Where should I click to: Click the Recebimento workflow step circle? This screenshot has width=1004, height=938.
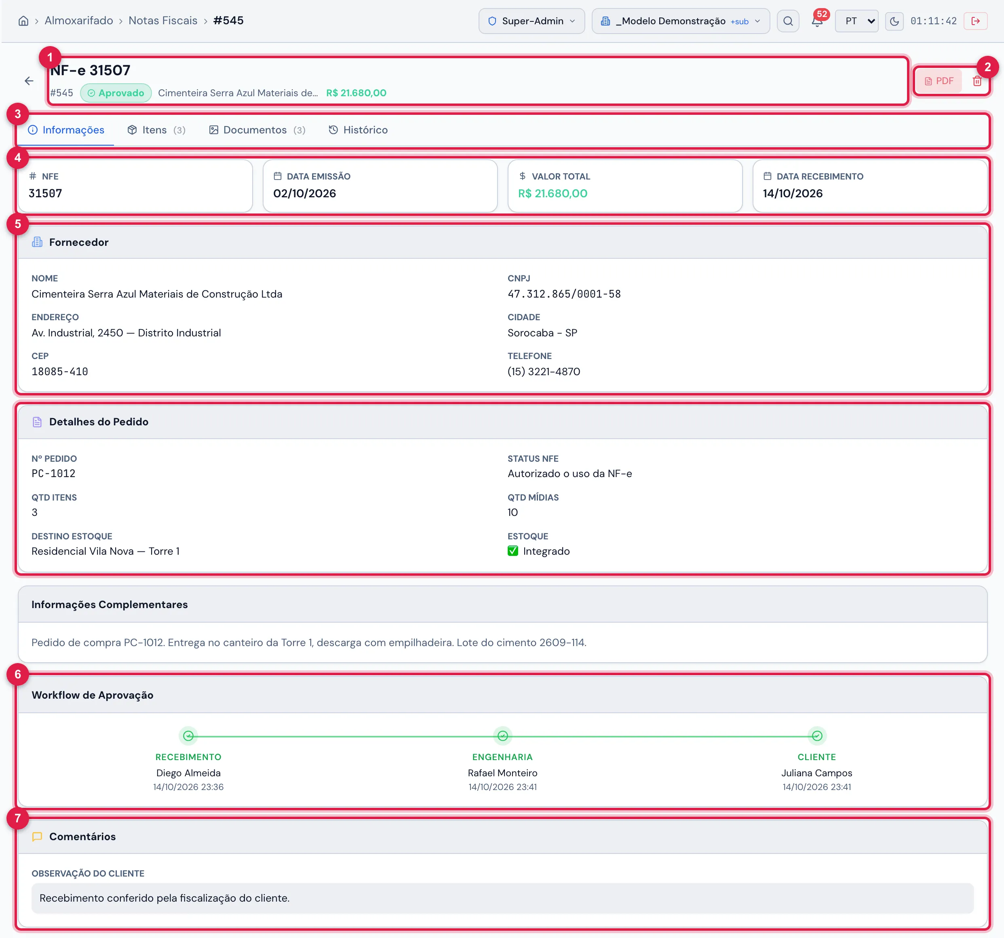coord(188,735)
